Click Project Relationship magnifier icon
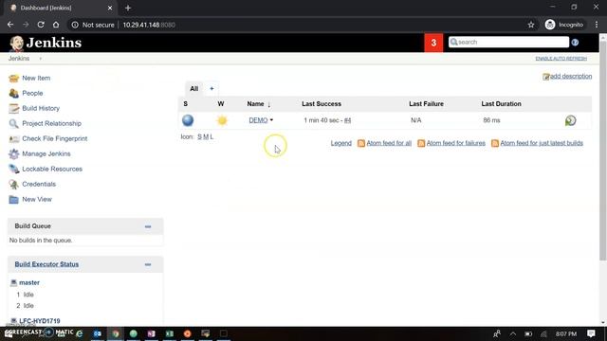Image resolution: width=607 pixels, height=341 pixels. (x=13, y=123)
